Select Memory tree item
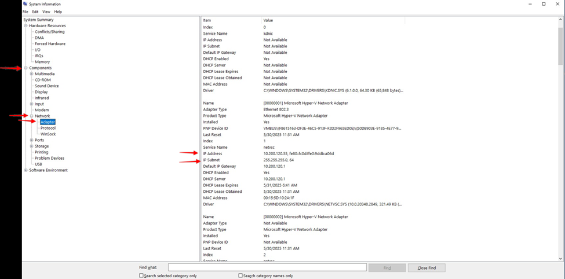 42,62
